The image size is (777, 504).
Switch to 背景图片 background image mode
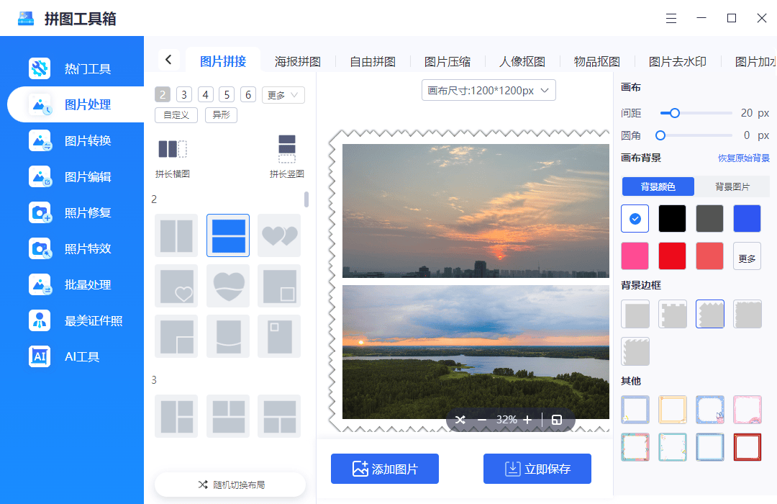(x=732, y=186)
